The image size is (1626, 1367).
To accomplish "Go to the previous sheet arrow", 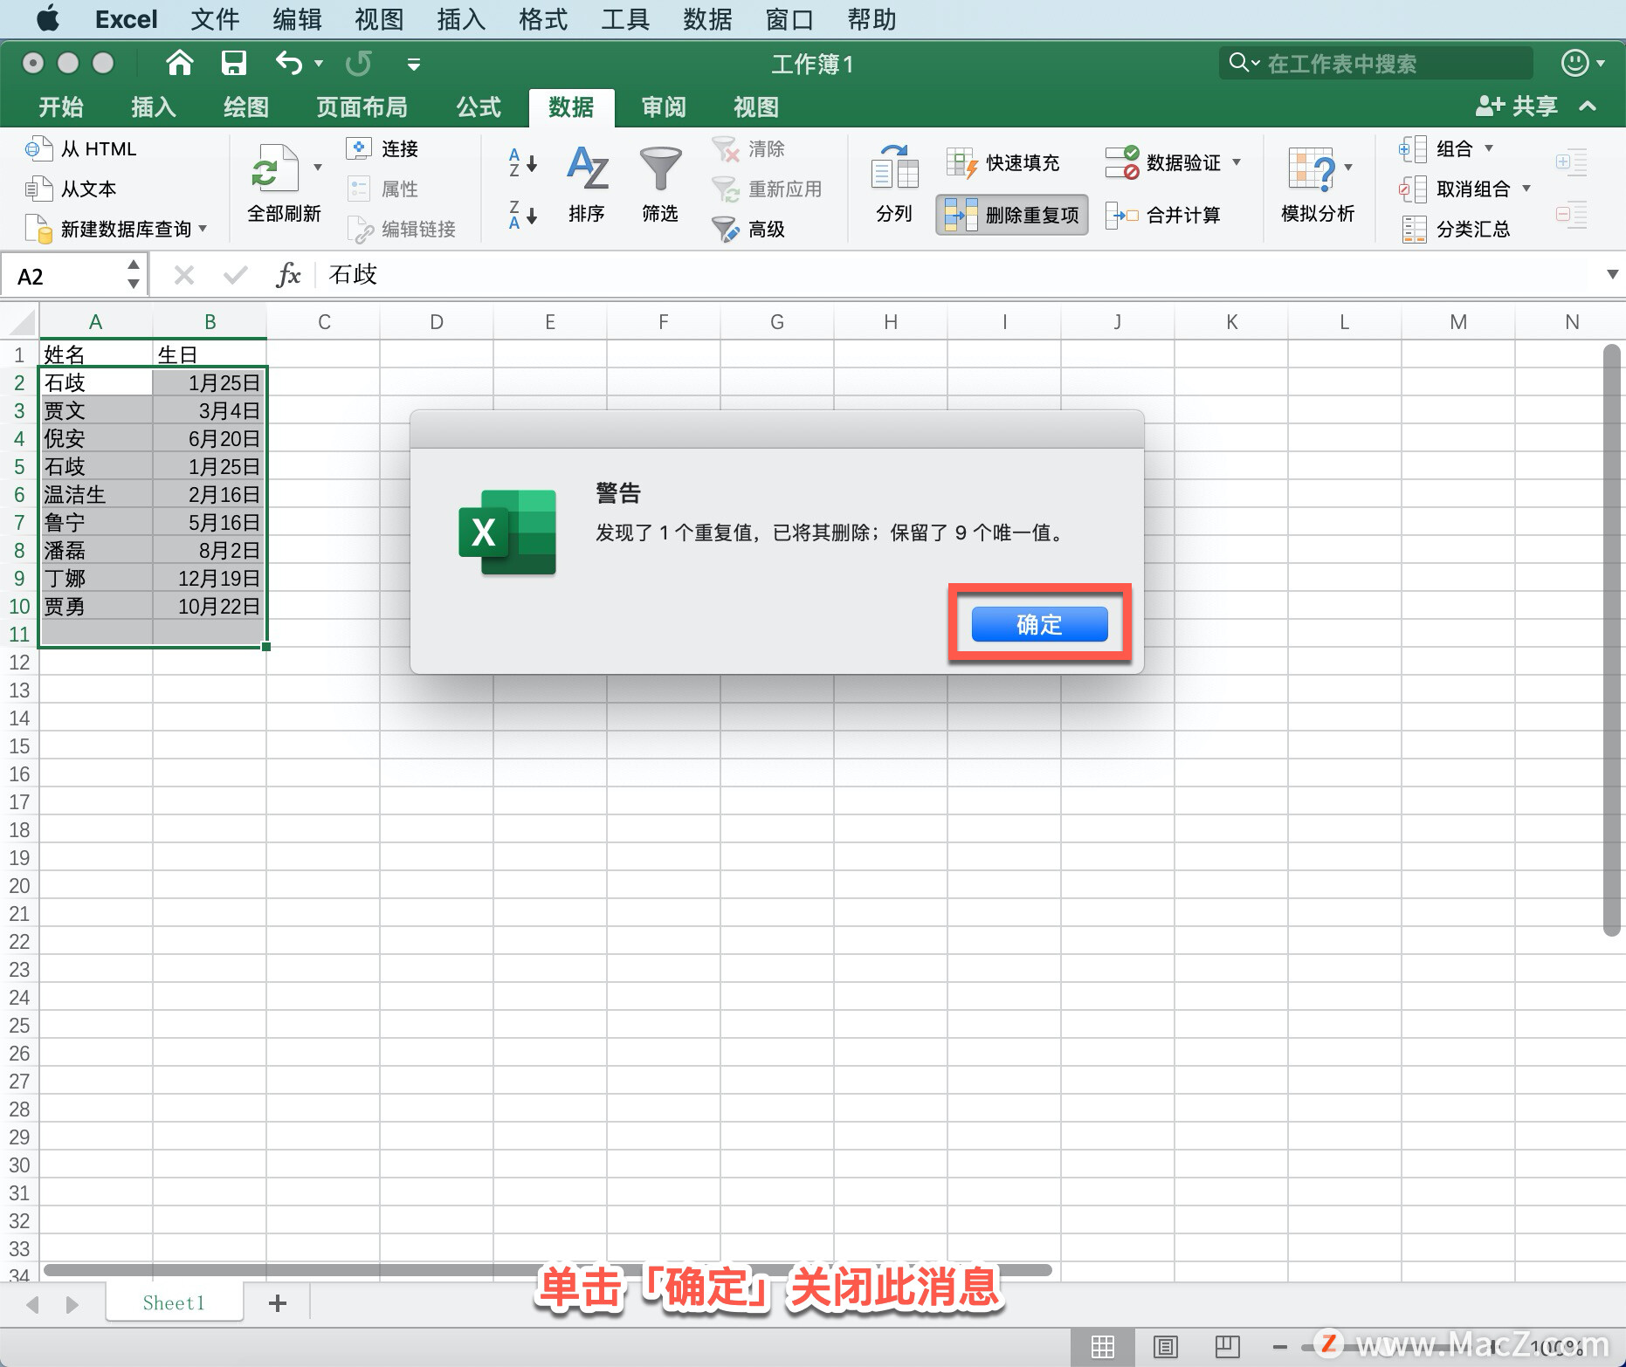I will pos(33,1304).
